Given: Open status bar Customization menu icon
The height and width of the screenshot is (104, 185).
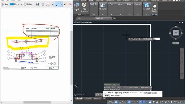Looking at the screenshot, I should point(183,102).
